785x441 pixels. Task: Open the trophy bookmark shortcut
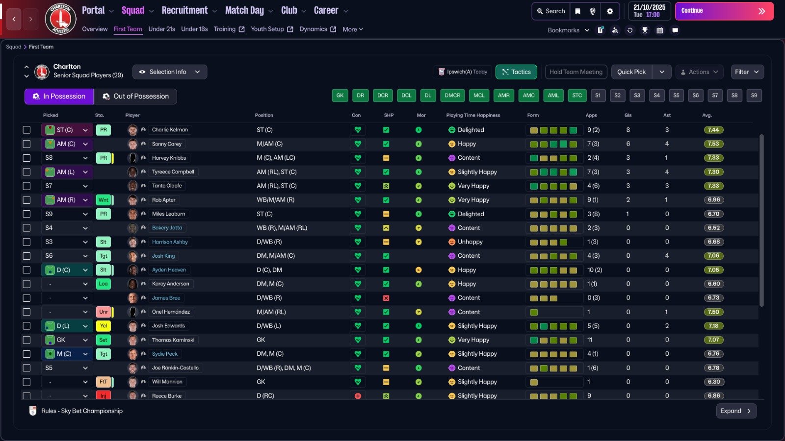pos(645,30)
